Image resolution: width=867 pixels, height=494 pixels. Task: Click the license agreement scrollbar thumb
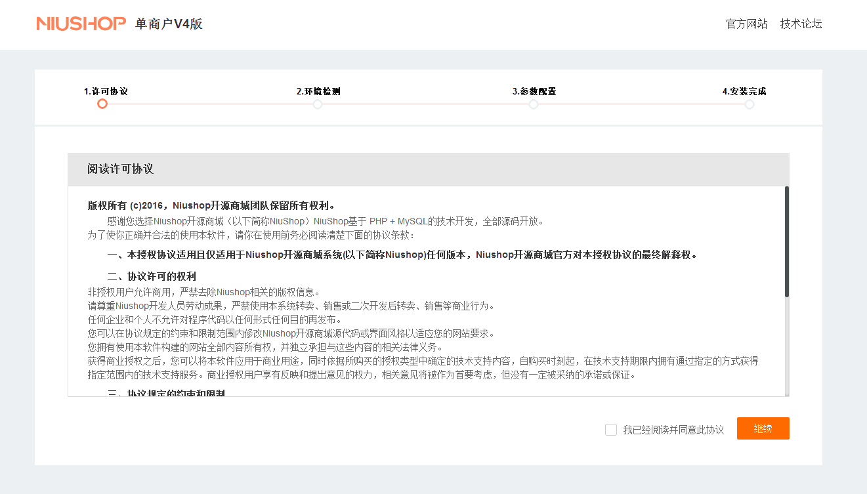click(786, 241)
